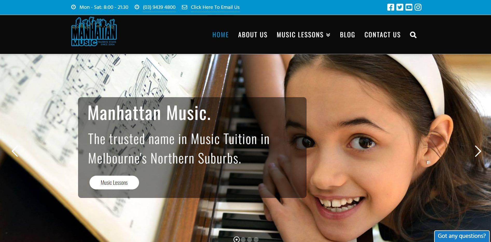Open the Twitter social icon
491x242 pixels.
click(x=400, y=7)
